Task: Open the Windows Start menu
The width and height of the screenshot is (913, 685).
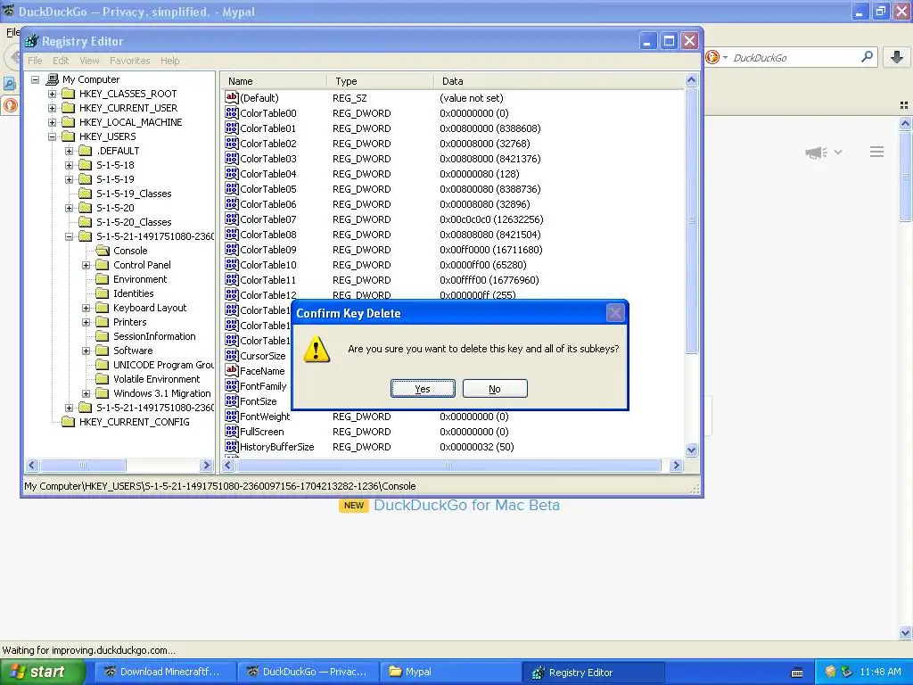Action: [43, 672]
